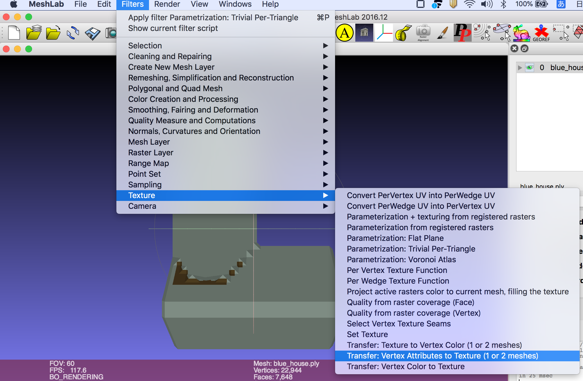This screenshot has height=381, width=583.
Task: Choose Set Texture filter
Action: 457,334
